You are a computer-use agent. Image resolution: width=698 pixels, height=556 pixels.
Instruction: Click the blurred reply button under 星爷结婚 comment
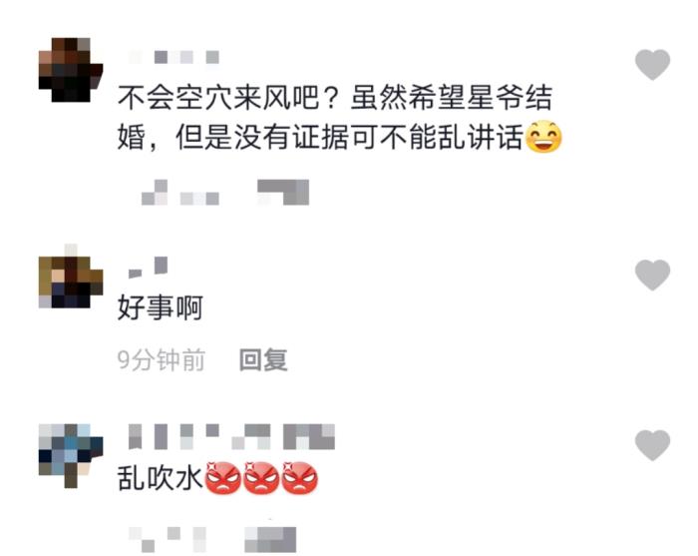283,193
